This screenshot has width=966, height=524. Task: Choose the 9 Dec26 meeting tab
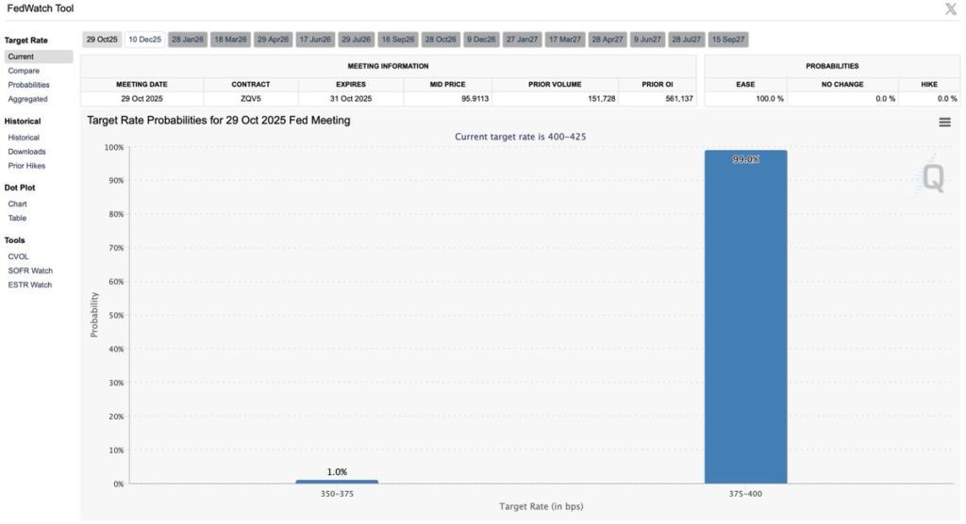pos(481,40)
